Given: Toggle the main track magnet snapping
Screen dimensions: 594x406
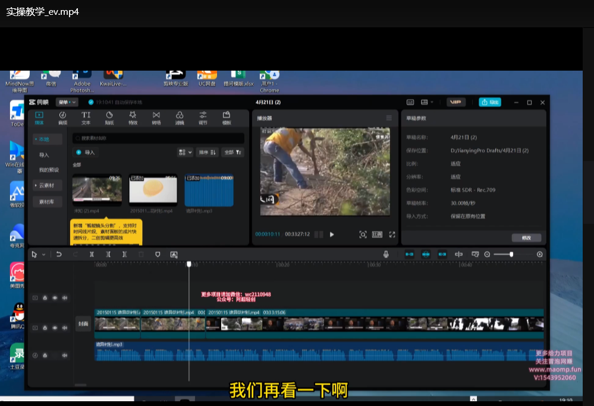Looking at the screenshot, I should pyautogui.click(x=410, y=255).
